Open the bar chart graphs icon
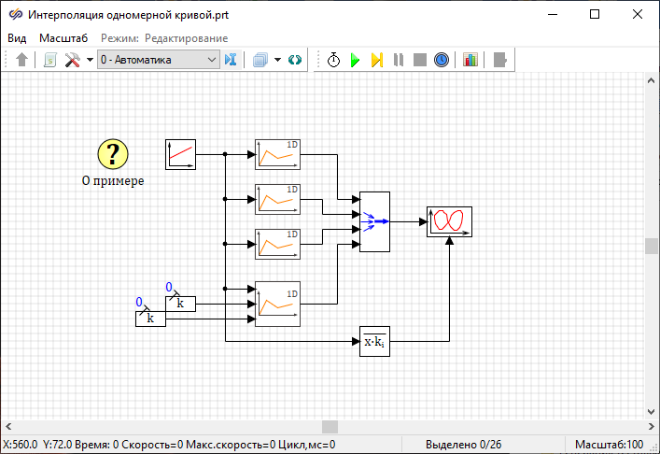 pyautogui.click(x=470, y=60)
